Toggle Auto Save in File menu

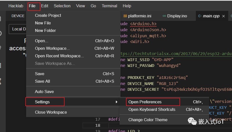[x=44, y=92]
